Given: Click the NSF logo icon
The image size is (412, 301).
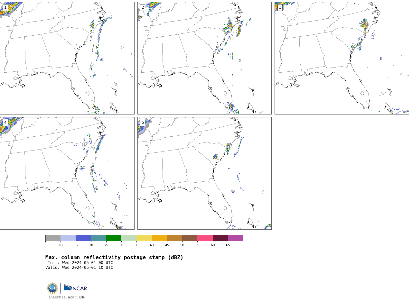Looking at the screenshot, I should 52,288.
